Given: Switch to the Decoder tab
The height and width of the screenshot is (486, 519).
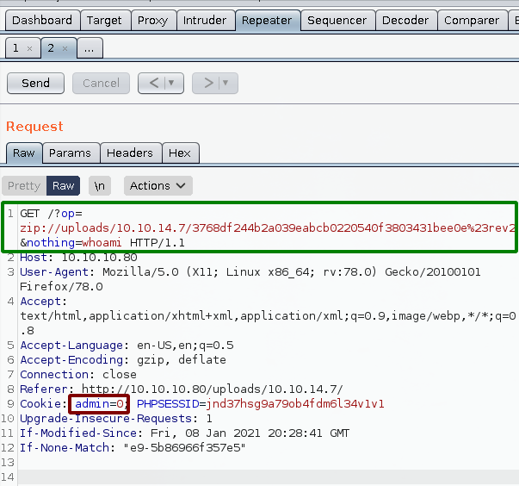Looking at the screenshot, I should pos(405,21).
